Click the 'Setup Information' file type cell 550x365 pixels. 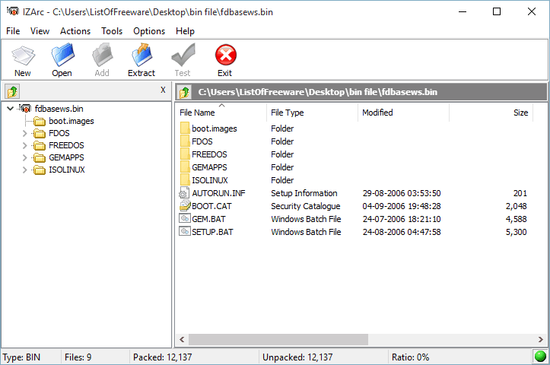pos(304,193)
